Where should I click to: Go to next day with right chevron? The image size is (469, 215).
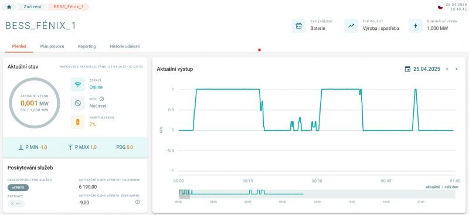click(457, 69)
